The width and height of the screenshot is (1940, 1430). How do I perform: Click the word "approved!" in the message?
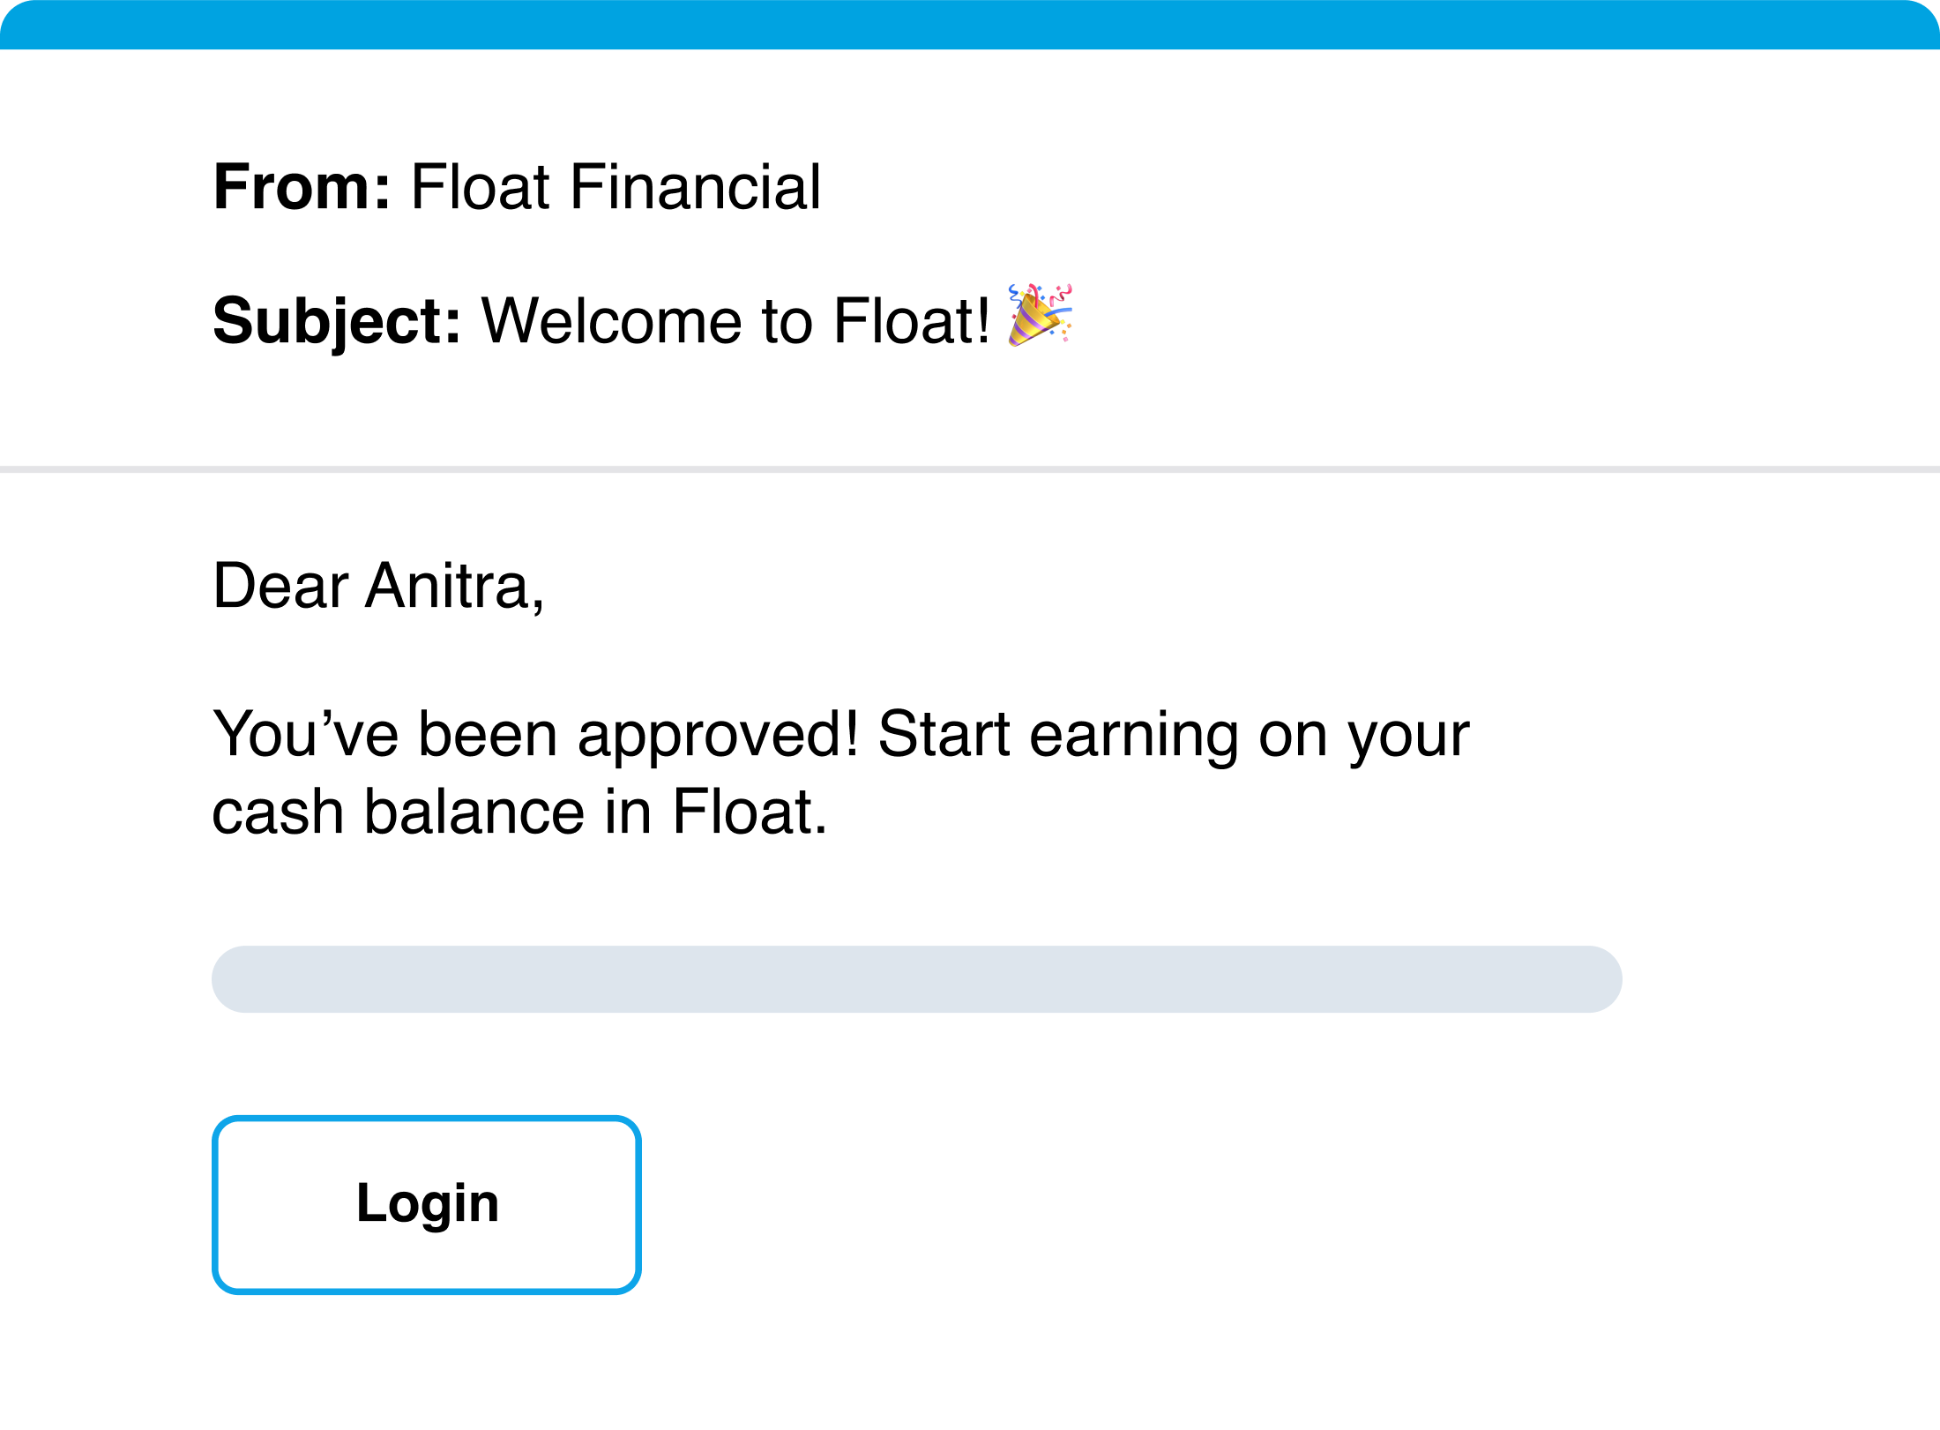[718, 735]
